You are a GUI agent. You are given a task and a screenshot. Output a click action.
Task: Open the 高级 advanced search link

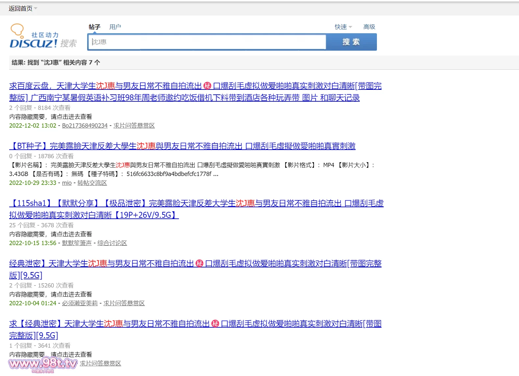point(369,27)
